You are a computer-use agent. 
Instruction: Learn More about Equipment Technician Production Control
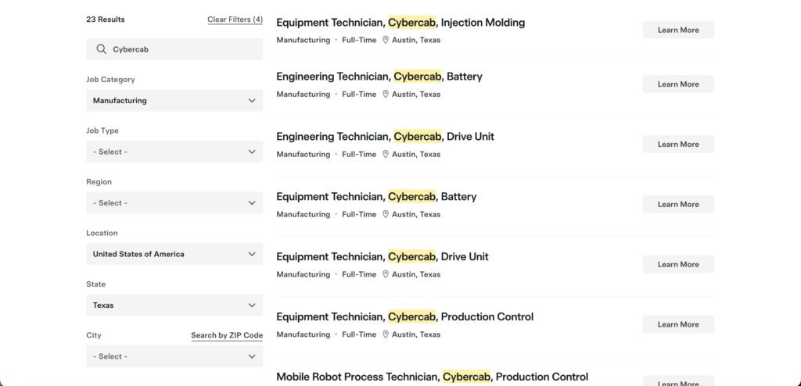[677, 324]
